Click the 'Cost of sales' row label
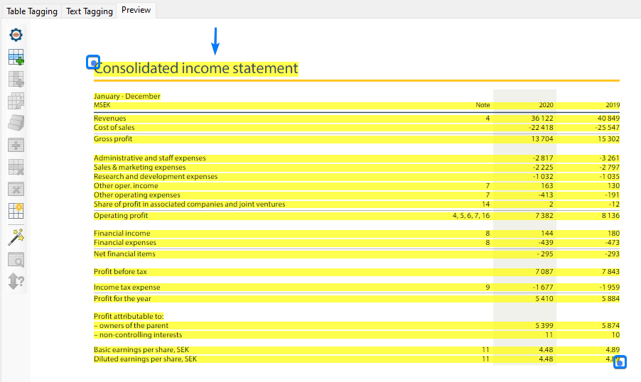Image resolution: width=641 pixels, height=382 pixels. click(114, 128)
